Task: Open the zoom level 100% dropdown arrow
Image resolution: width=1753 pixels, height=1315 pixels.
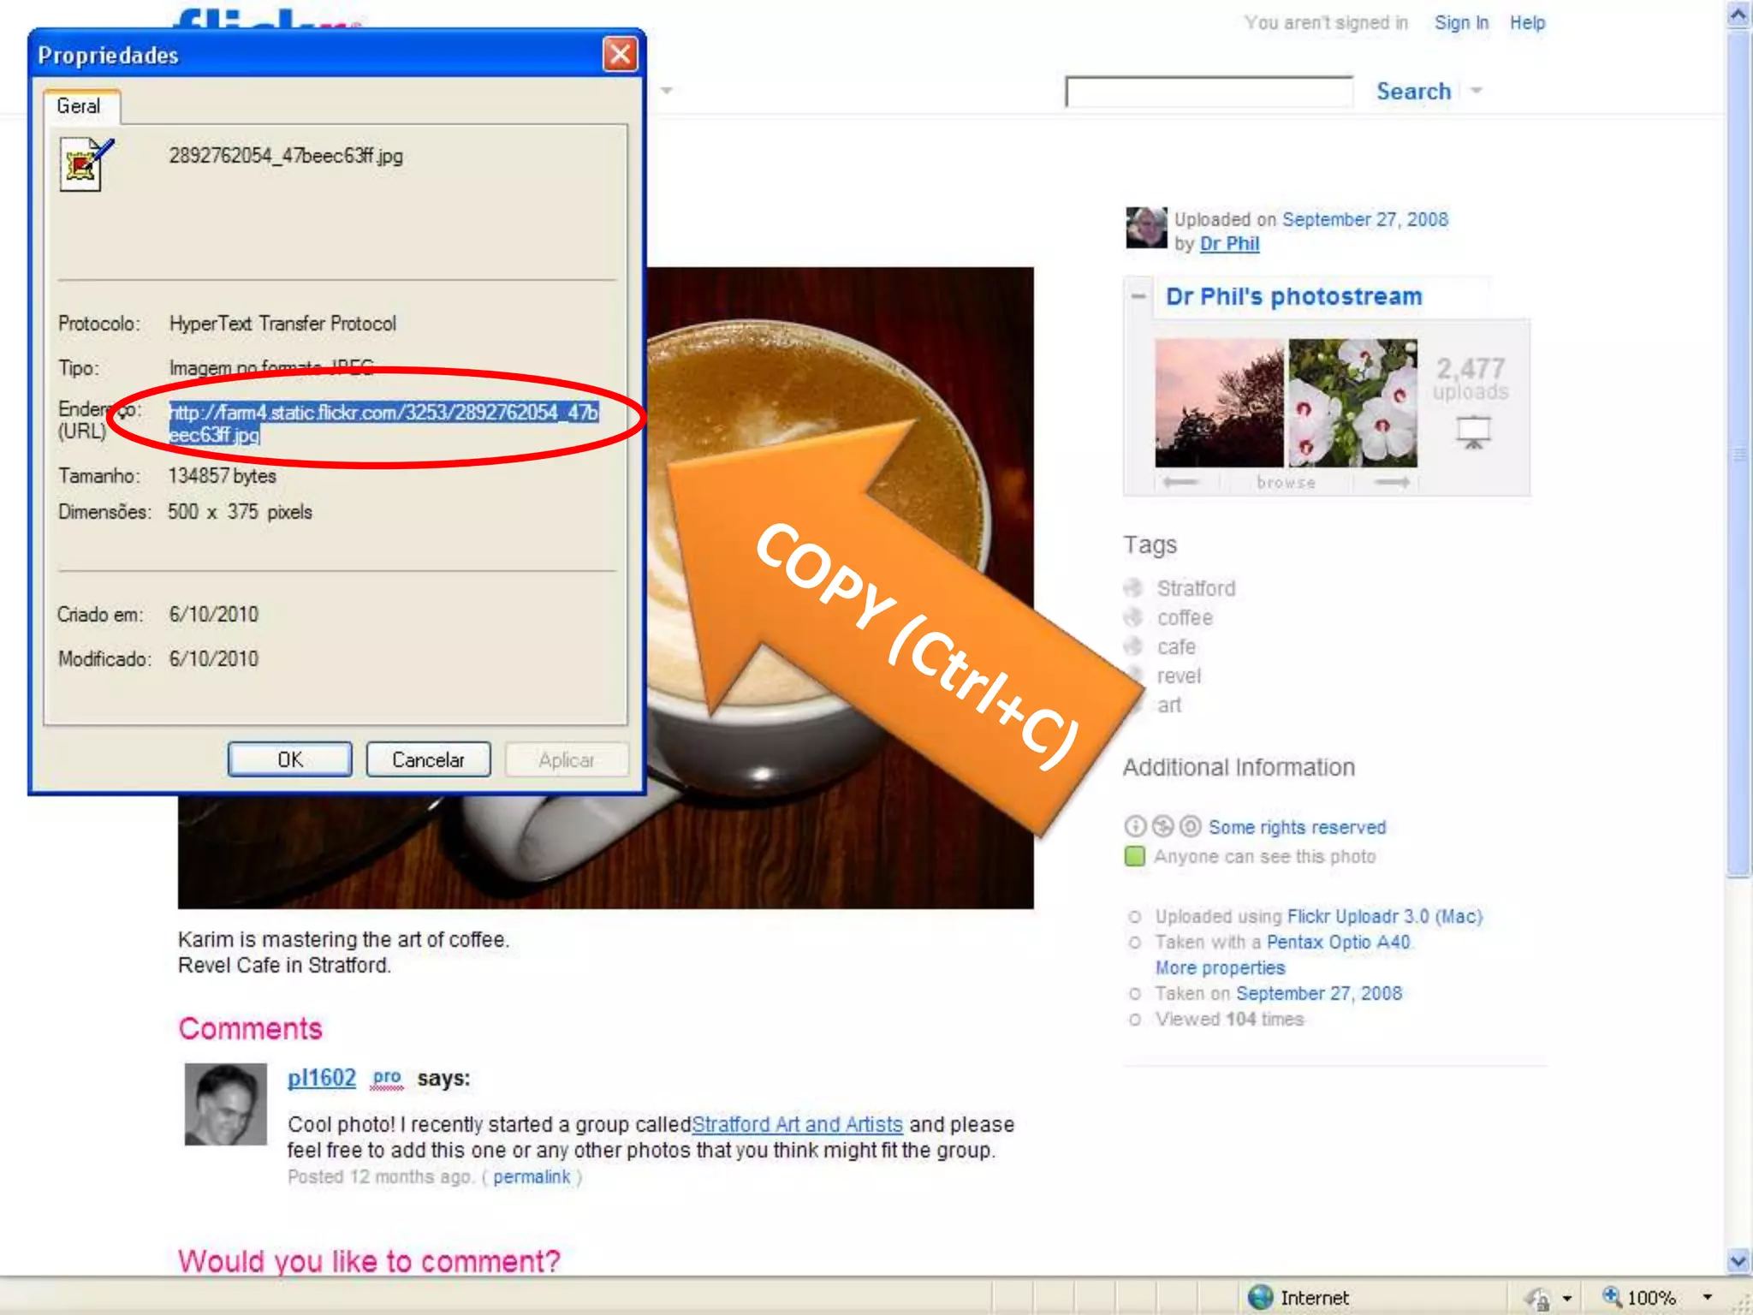Action: click(x=1708, y=1297)
